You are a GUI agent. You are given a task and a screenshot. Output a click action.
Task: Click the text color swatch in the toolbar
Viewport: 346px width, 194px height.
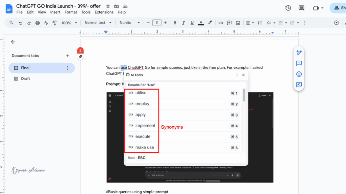(201, 23)
